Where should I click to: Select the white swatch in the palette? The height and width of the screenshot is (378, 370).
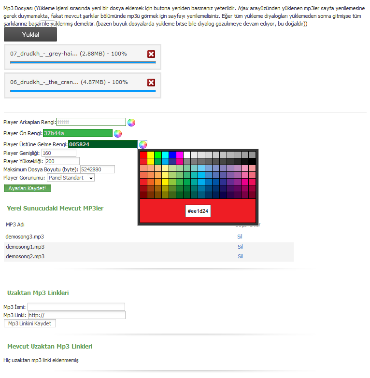[x=186, y=154]
